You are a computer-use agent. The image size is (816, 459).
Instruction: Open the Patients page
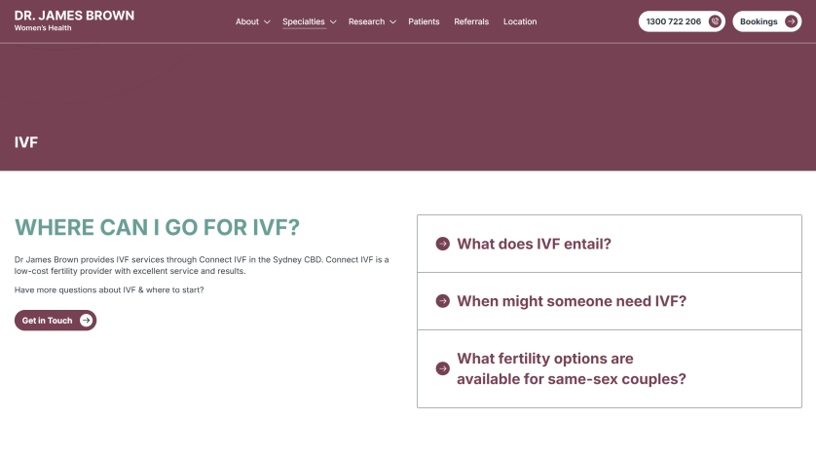pyautogui.click(x=424, y=21)
